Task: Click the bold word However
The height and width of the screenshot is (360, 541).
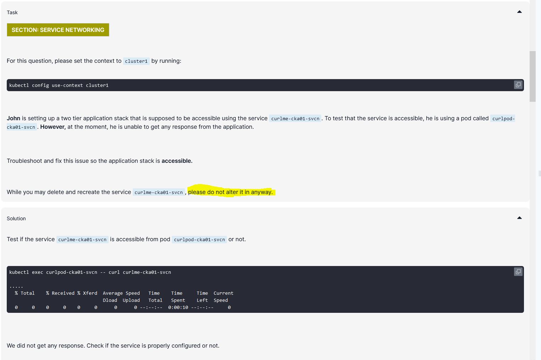Action: [x=53, y=127]
